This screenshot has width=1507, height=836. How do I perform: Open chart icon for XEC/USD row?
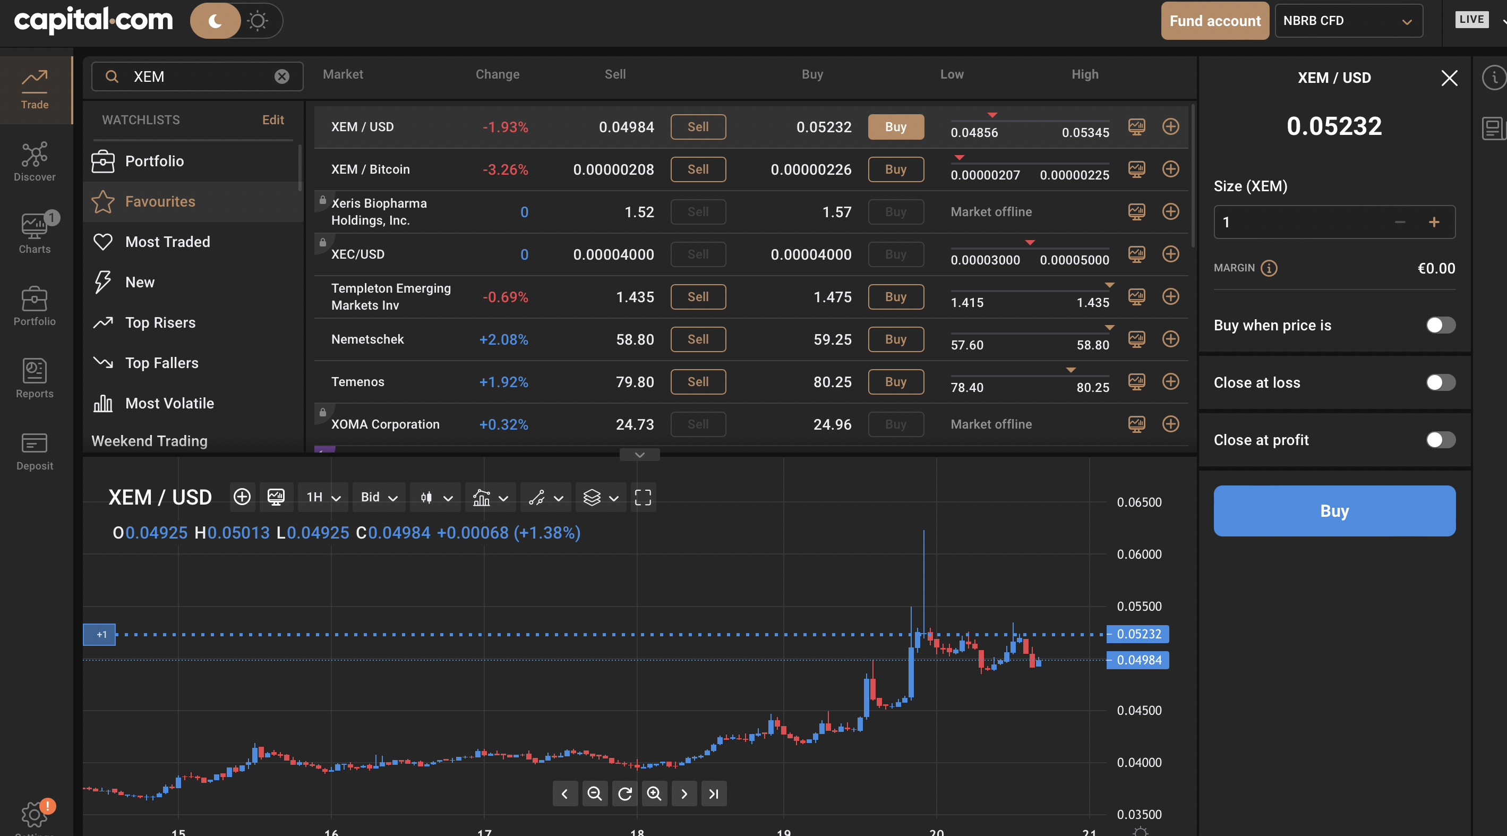(1136, 254)
